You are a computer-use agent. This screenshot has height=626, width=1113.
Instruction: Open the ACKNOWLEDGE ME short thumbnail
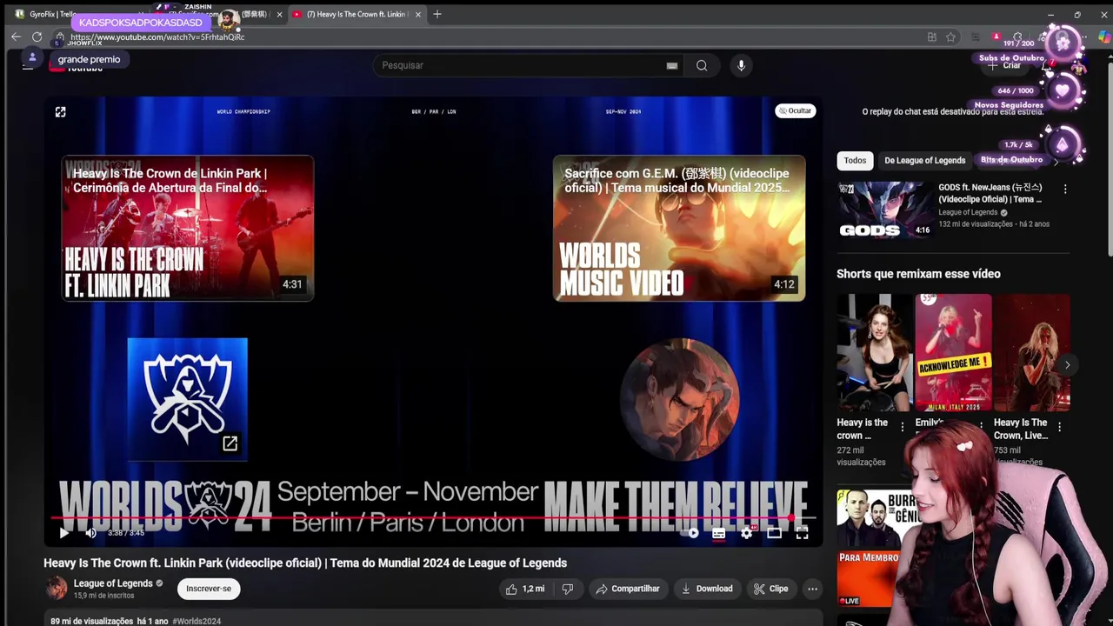(x=953, y=352)
